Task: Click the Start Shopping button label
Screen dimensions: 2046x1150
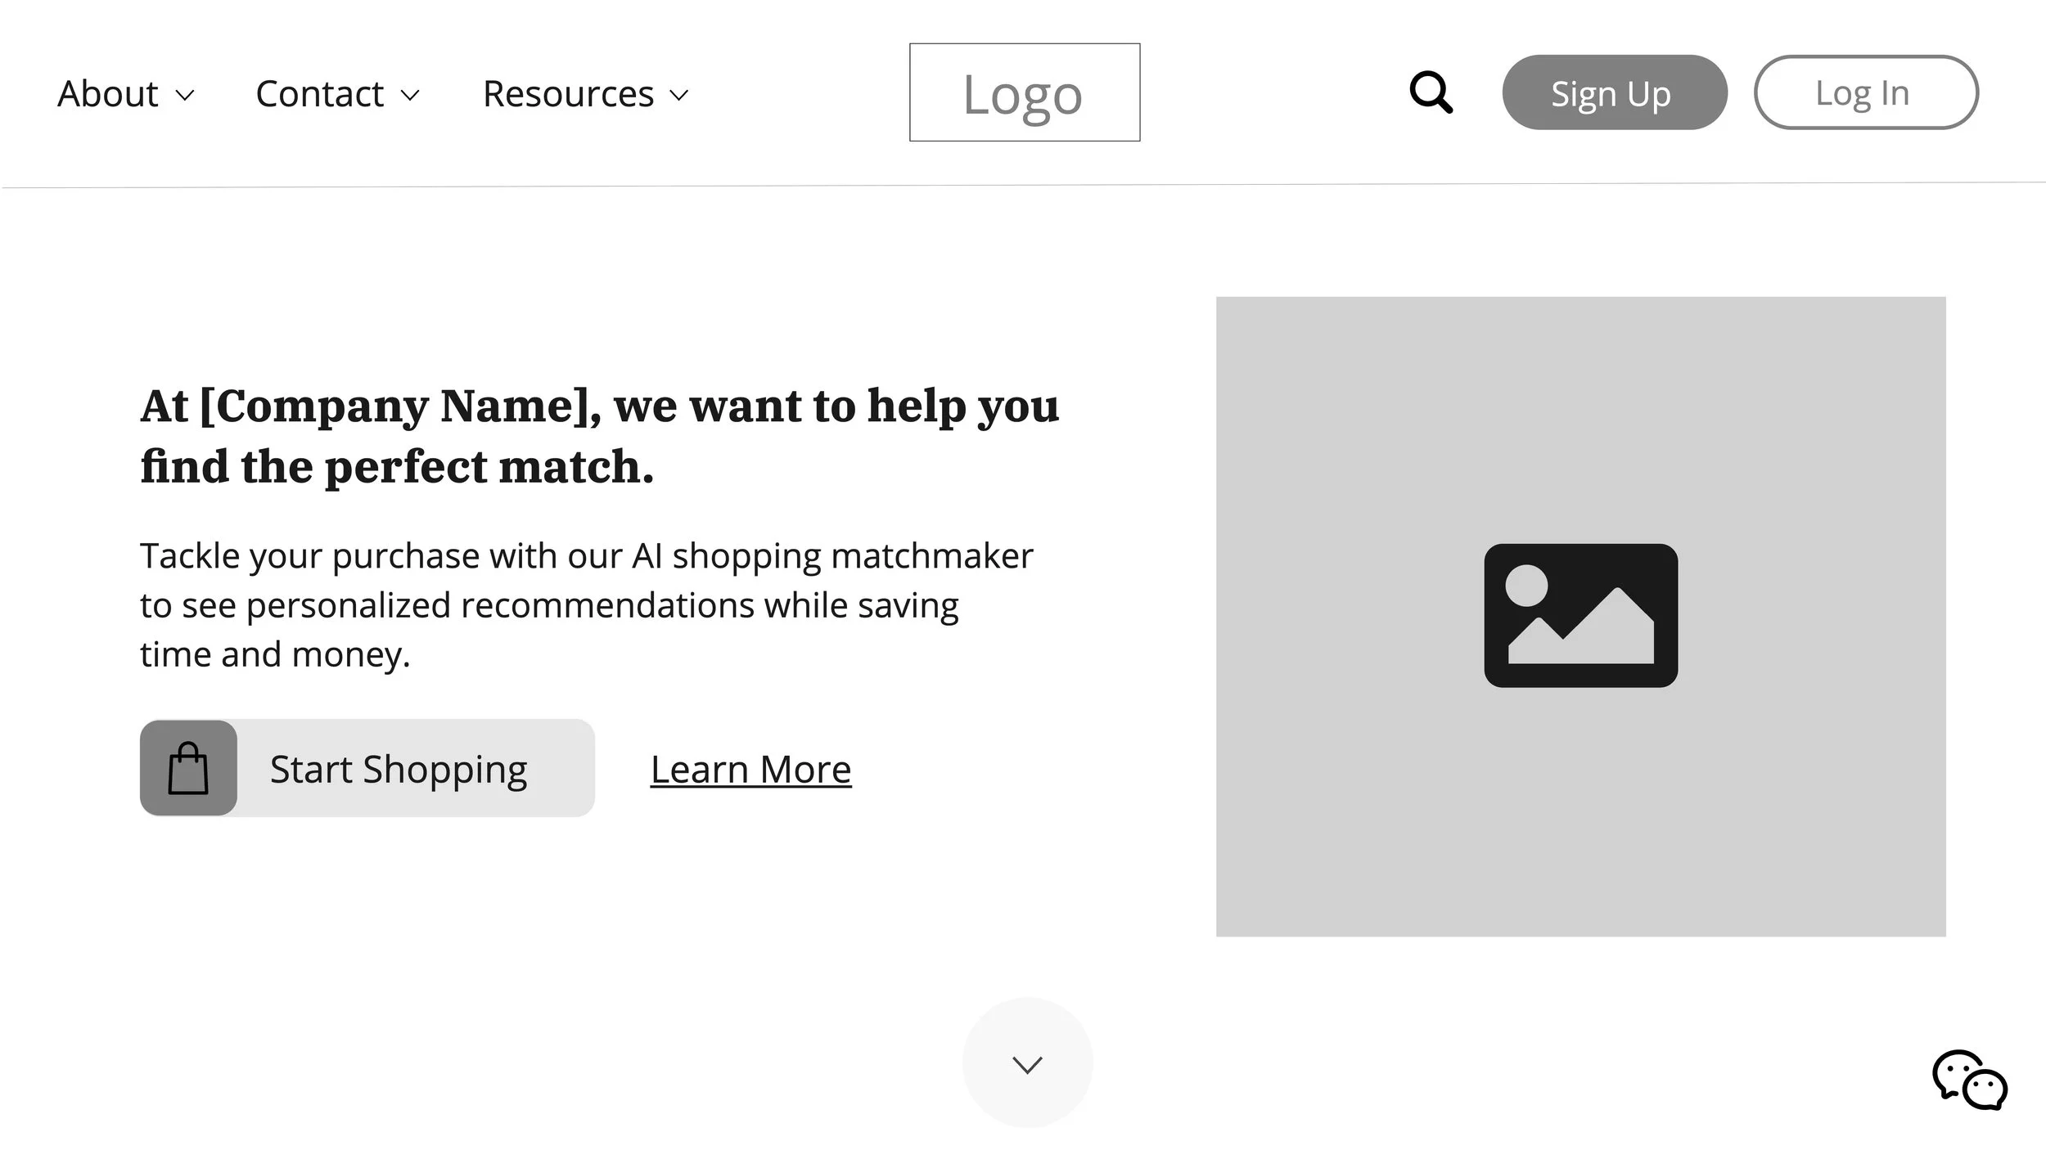Action: (399, 769)
